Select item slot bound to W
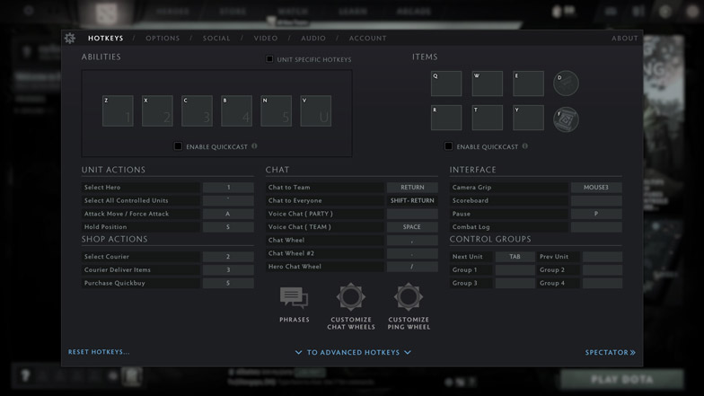The height and width of the screenshot is (396, 704). [x=487, y=84]
